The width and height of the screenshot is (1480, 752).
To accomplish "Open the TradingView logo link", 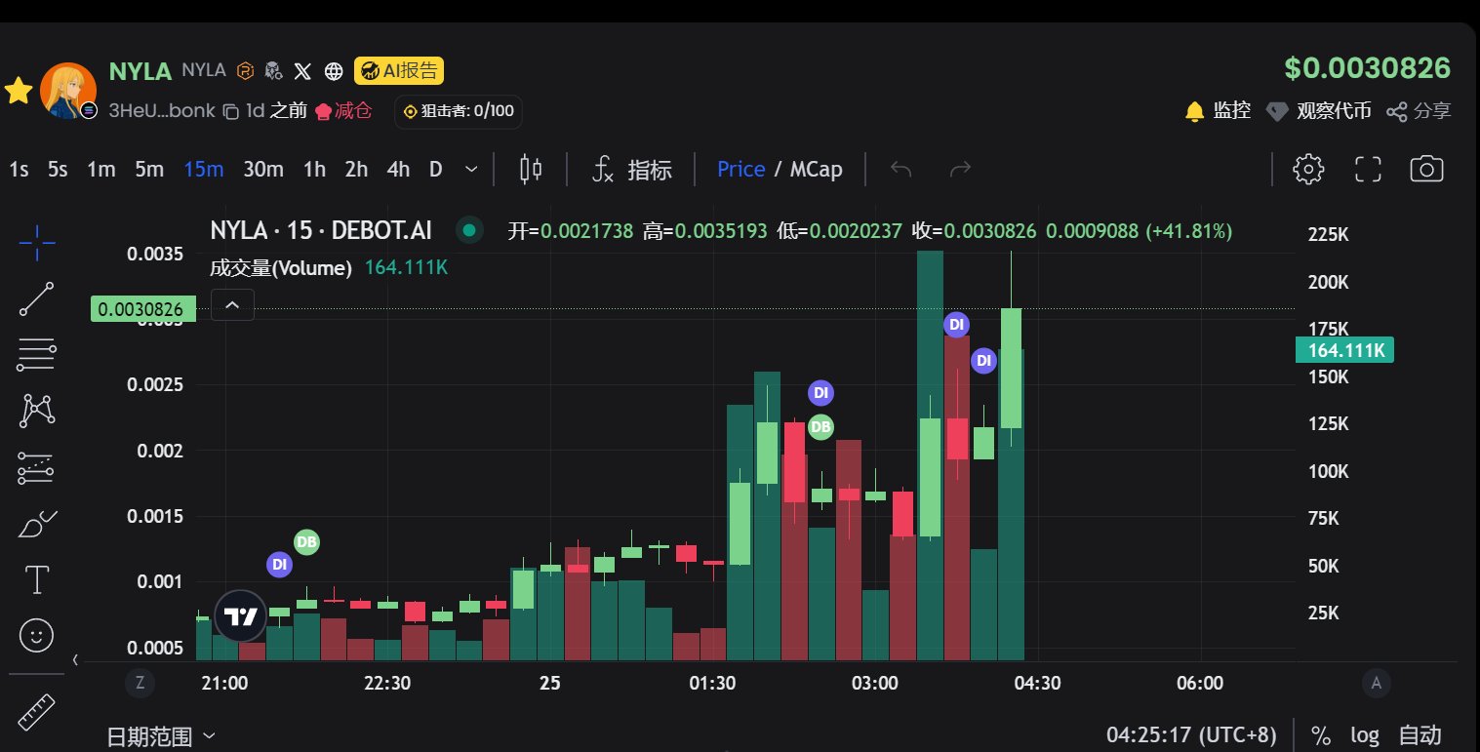I will pos(240,616).
